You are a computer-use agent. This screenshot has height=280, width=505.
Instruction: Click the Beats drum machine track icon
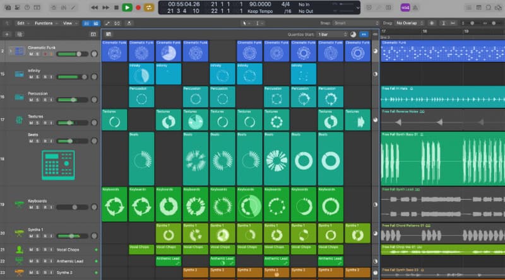58,165
